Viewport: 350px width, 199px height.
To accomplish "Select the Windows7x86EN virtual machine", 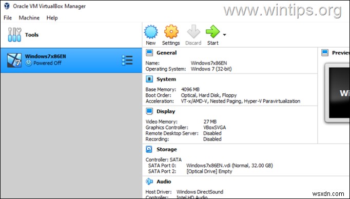I will pos(71,60).
